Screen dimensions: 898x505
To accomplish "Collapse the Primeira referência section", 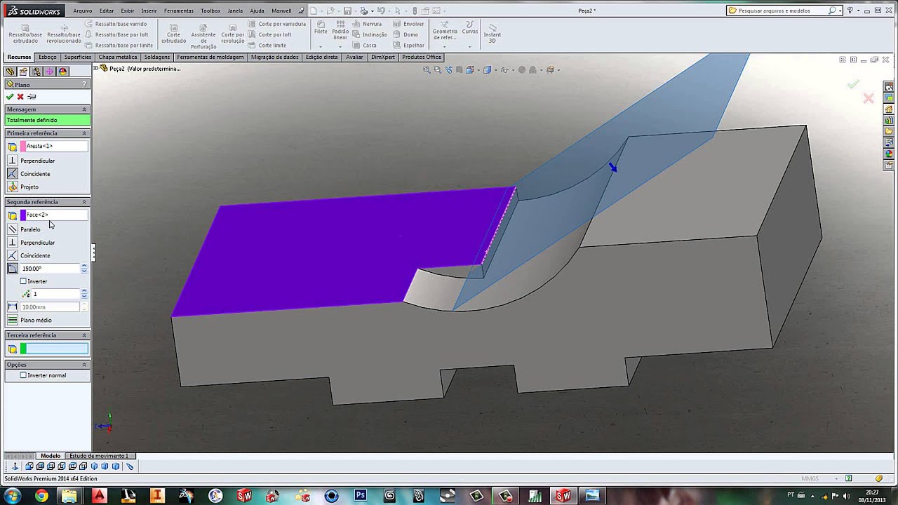I will (84, 133).
